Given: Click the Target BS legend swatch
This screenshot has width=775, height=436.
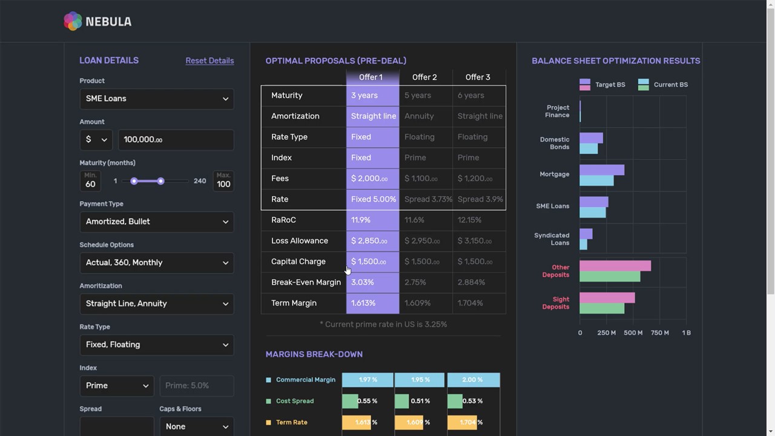Looking at the screenshot, I should click(585, 85).
